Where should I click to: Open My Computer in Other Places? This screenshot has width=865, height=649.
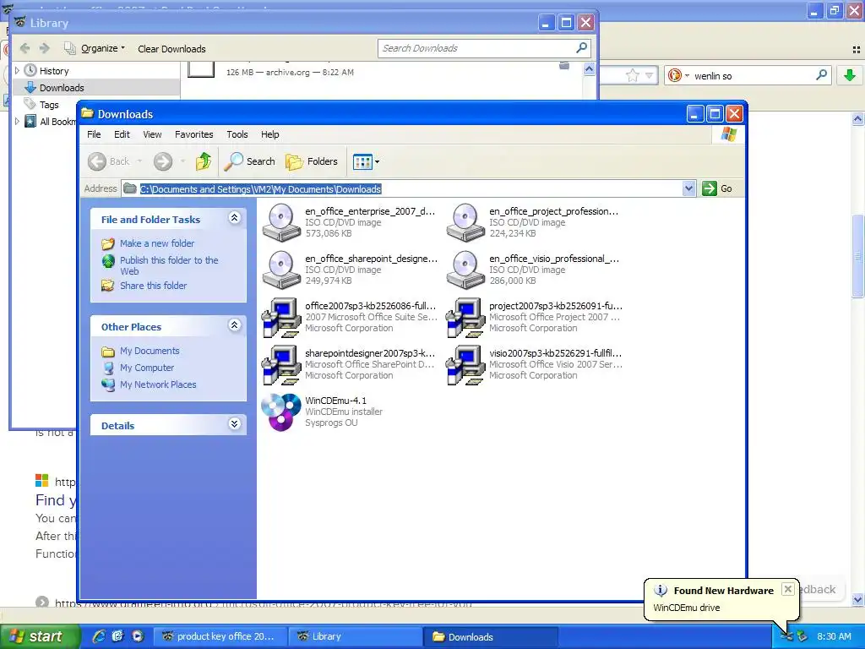(147, 368)
